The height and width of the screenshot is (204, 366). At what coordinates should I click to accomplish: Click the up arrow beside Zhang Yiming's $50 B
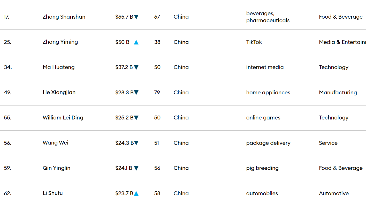(136, 42)
